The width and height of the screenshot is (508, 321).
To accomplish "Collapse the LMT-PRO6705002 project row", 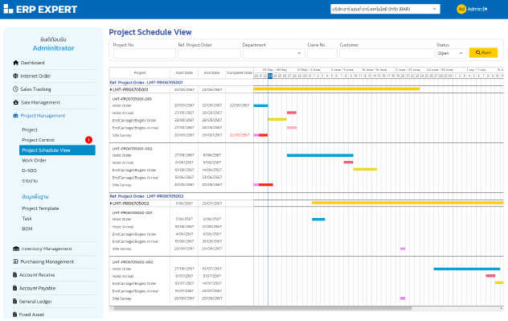I will point(111,204).
